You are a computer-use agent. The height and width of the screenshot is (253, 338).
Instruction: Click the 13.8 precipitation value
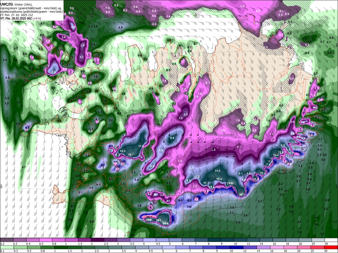pyautogui.click(x=281, y=153)
